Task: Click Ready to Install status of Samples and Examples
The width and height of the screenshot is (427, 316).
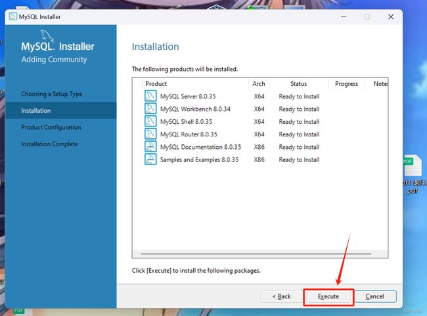Action: (300, 160)
